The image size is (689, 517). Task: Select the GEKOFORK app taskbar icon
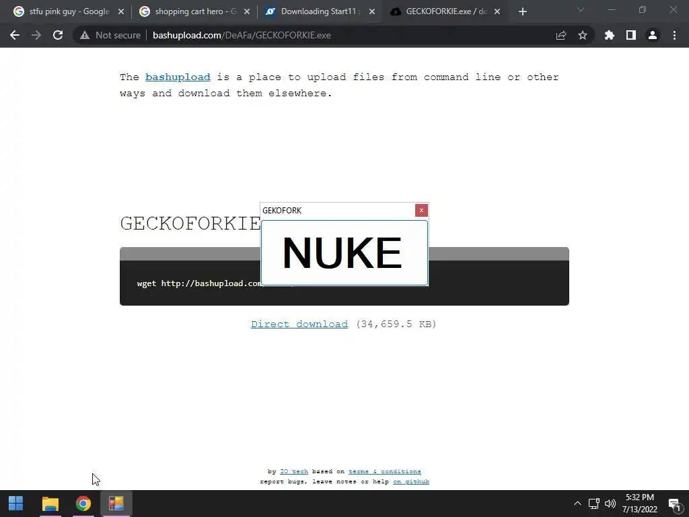tap(116, 504)
